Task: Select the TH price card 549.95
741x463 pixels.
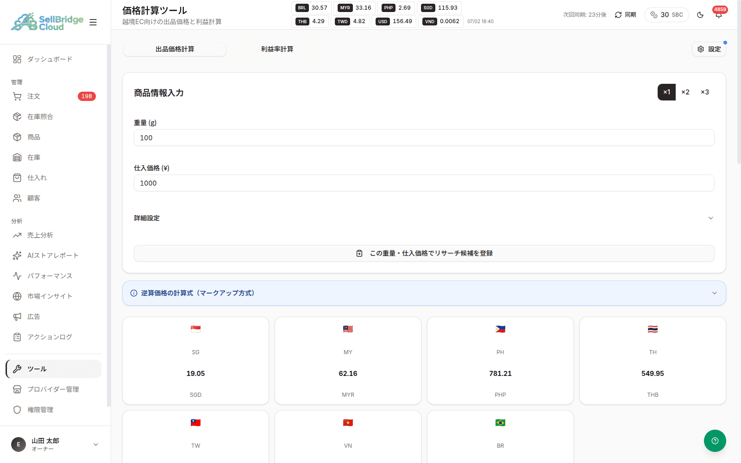Action: 653,361
